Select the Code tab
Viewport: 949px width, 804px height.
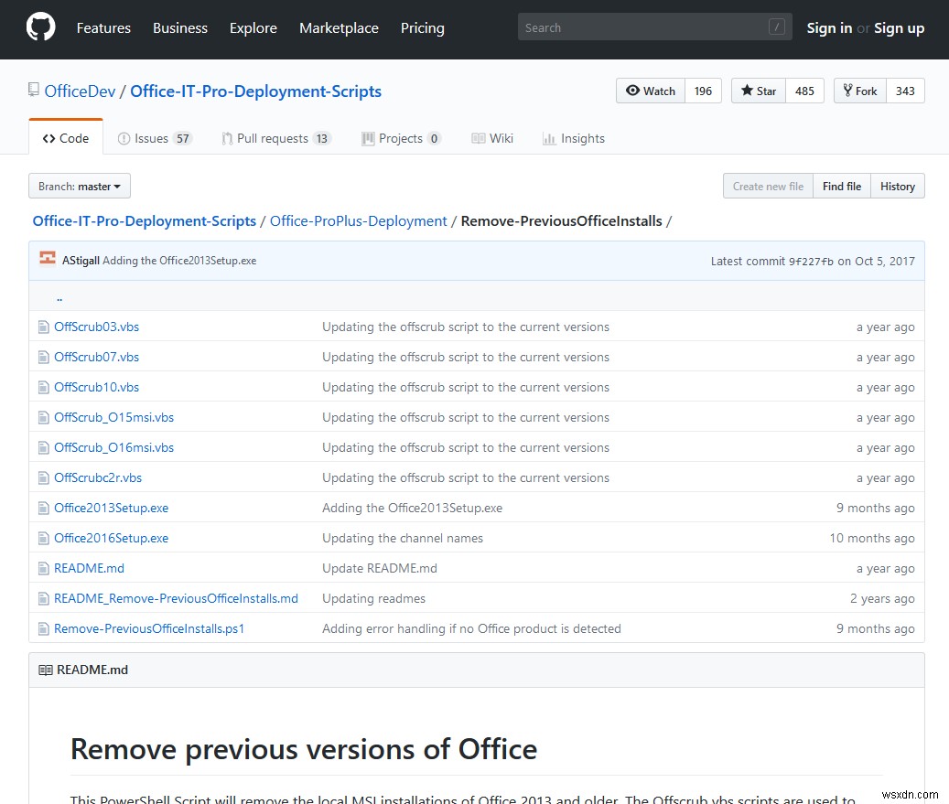pyautogui.click(x=65, y=137)
